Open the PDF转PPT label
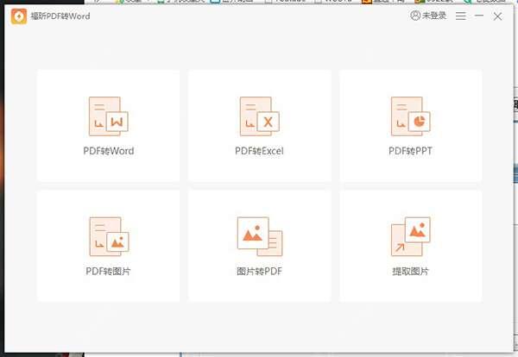This screenshot has height=357, width=518. (x=410, y=151)
